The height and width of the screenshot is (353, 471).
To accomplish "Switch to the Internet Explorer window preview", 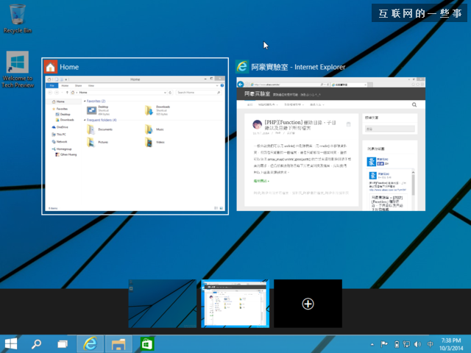I will 330,143.
